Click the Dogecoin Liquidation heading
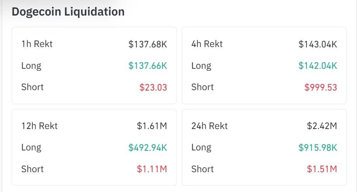The height and width of the screenshot is (192, 357). pyautogui.click(x=68, y=12)
